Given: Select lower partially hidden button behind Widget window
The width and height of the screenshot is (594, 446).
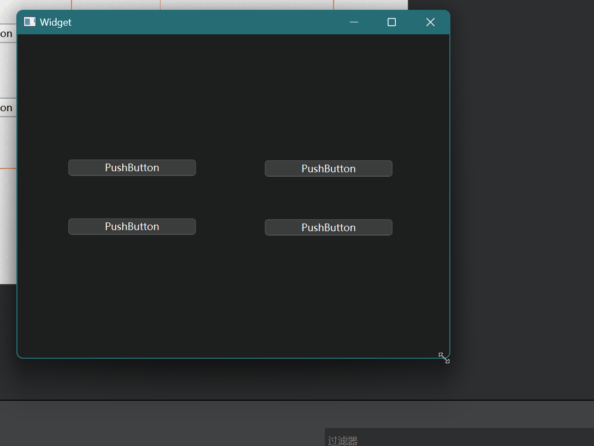Looking at the screenshot, I should (x=7, y=108).
